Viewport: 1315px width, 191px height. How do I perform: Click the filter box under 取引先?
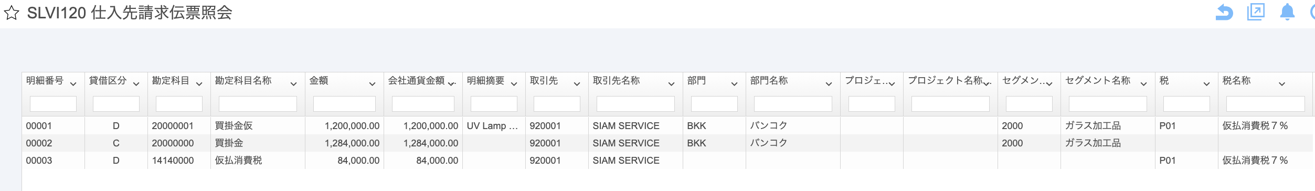(x=557, y=104)
